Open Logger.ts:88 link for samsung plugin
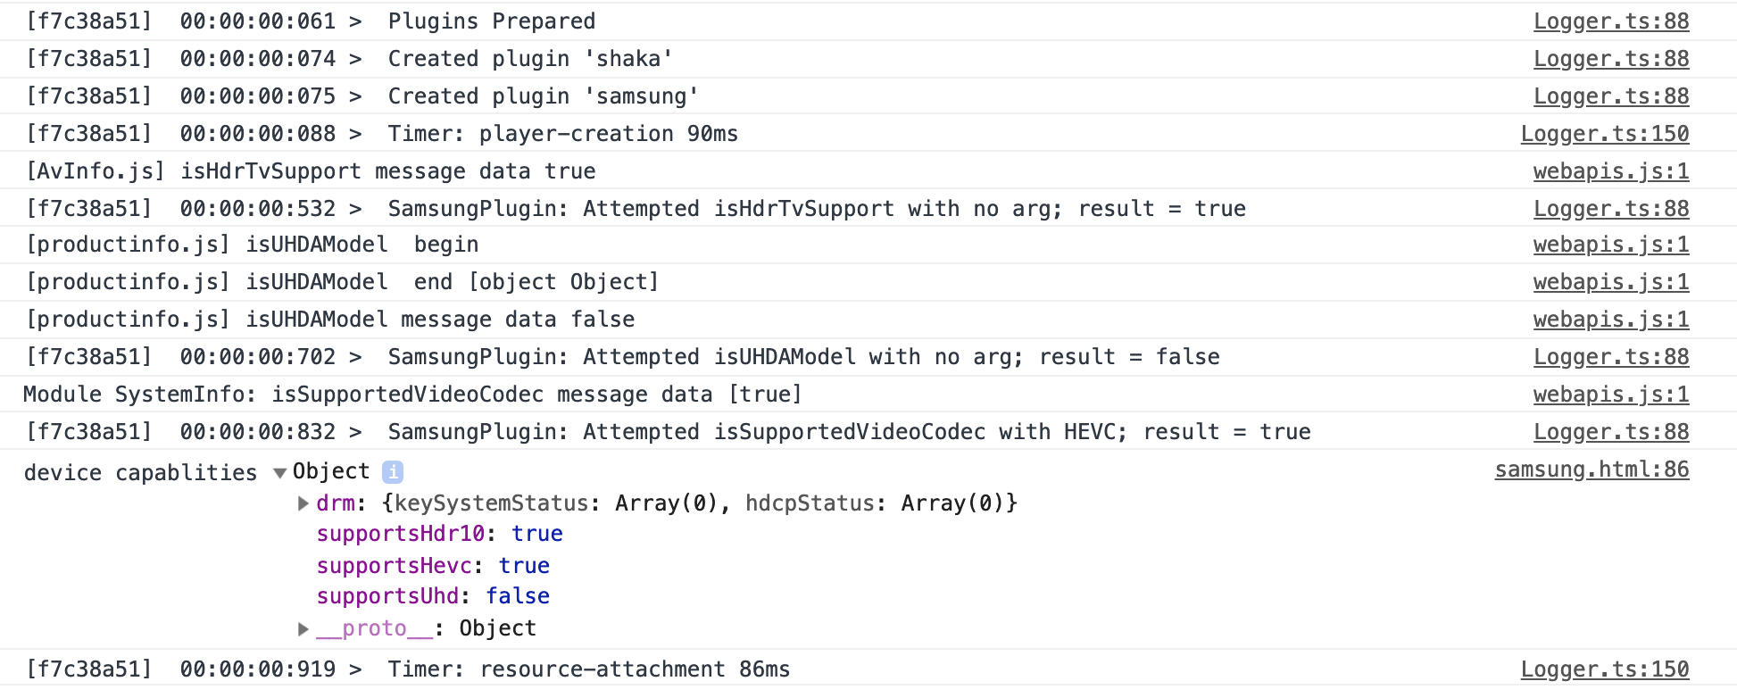 (1610, 96)
